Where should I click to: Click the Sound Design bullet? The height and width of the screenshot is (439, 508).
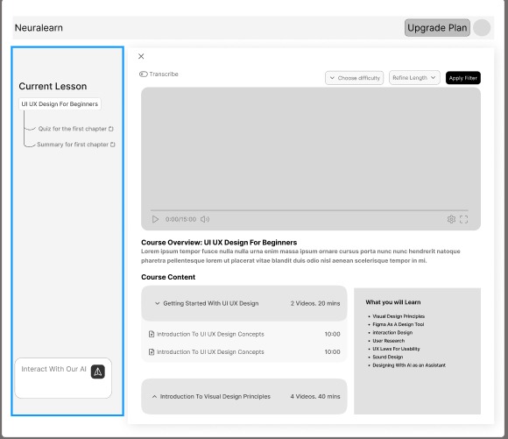pos(387,357)
